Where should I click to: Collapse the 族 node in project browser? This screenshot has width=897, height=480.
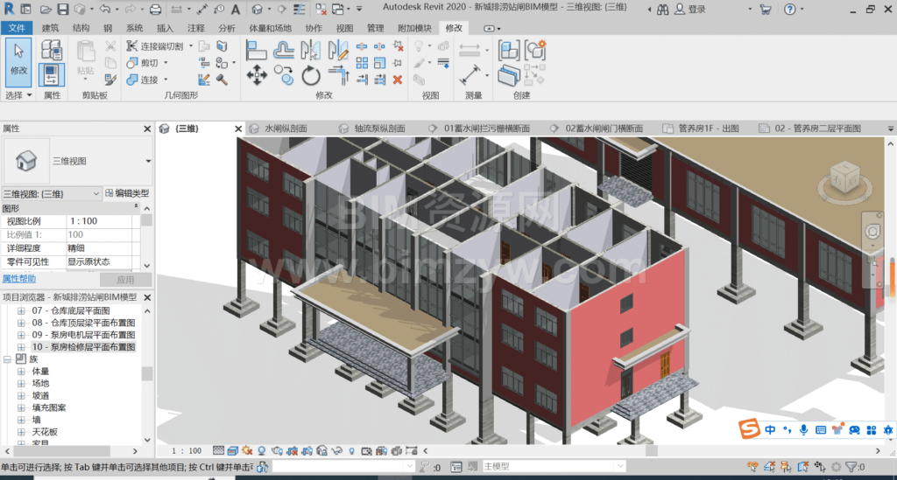(7, 359)
